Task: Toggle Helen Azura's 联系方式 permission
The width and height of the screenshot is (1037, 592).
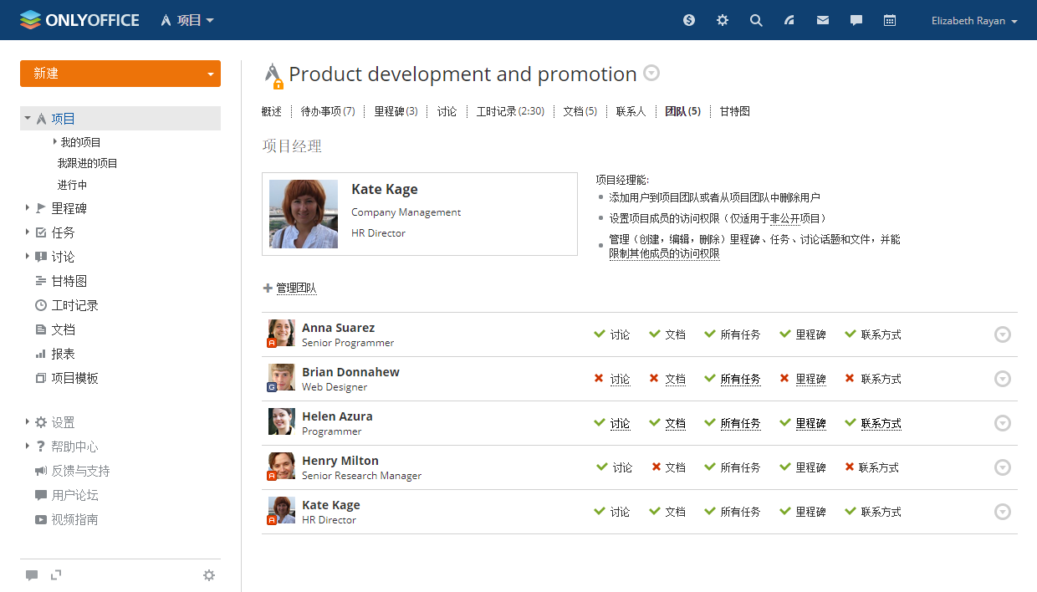Action: (x=881, y=424)
